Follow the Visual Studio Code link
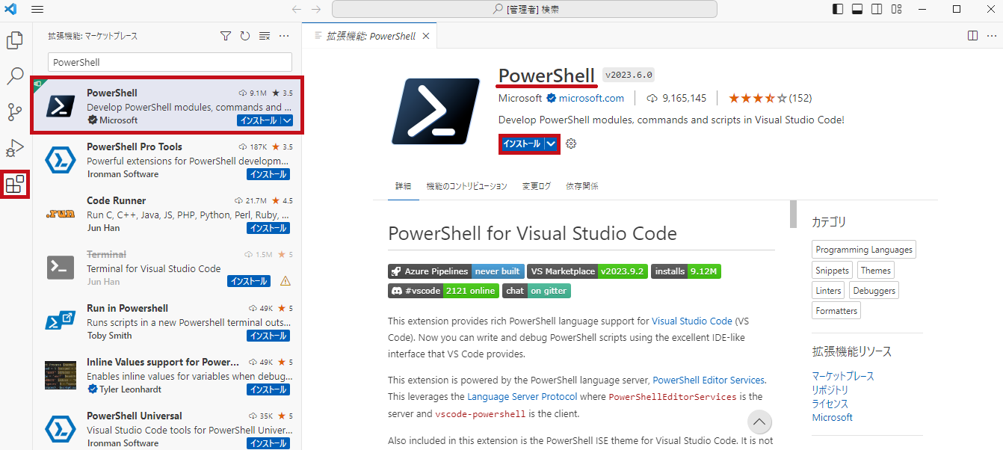Screen dimensions: 1003x450 point(692,321)
